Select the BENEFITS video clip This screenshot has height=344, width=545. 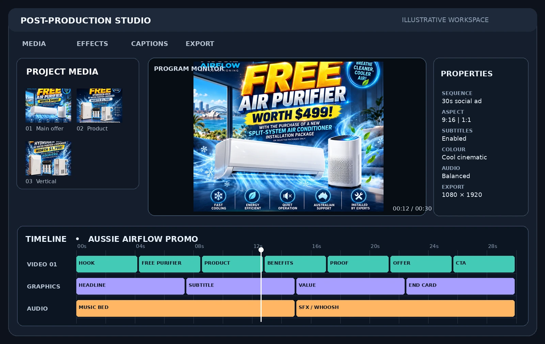(295, 264)
